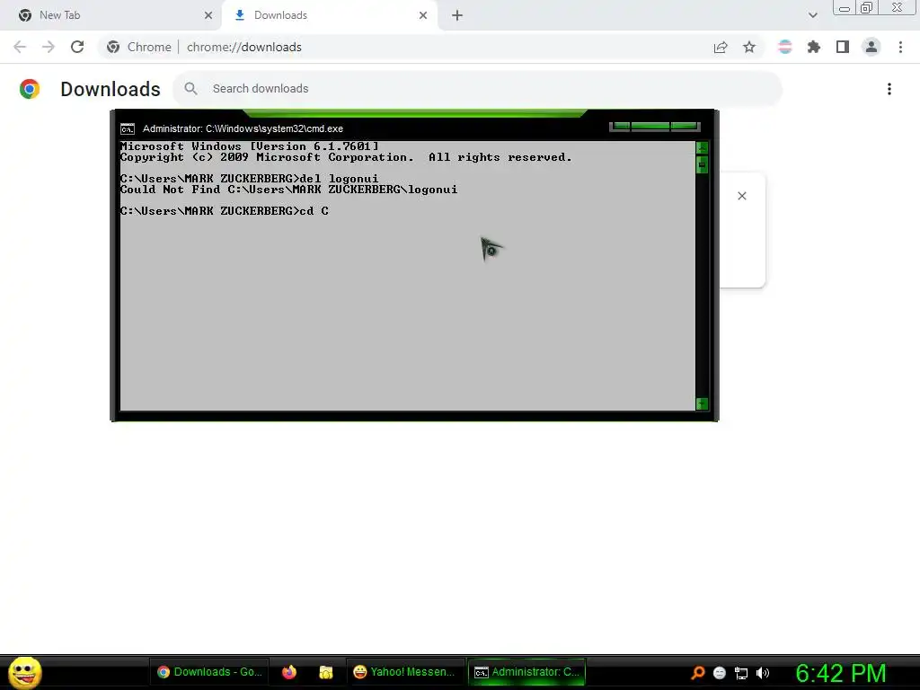Screen dimensions: 920x690
Task: Click the striped flag extension icon
Action: (x=784, y=47)
